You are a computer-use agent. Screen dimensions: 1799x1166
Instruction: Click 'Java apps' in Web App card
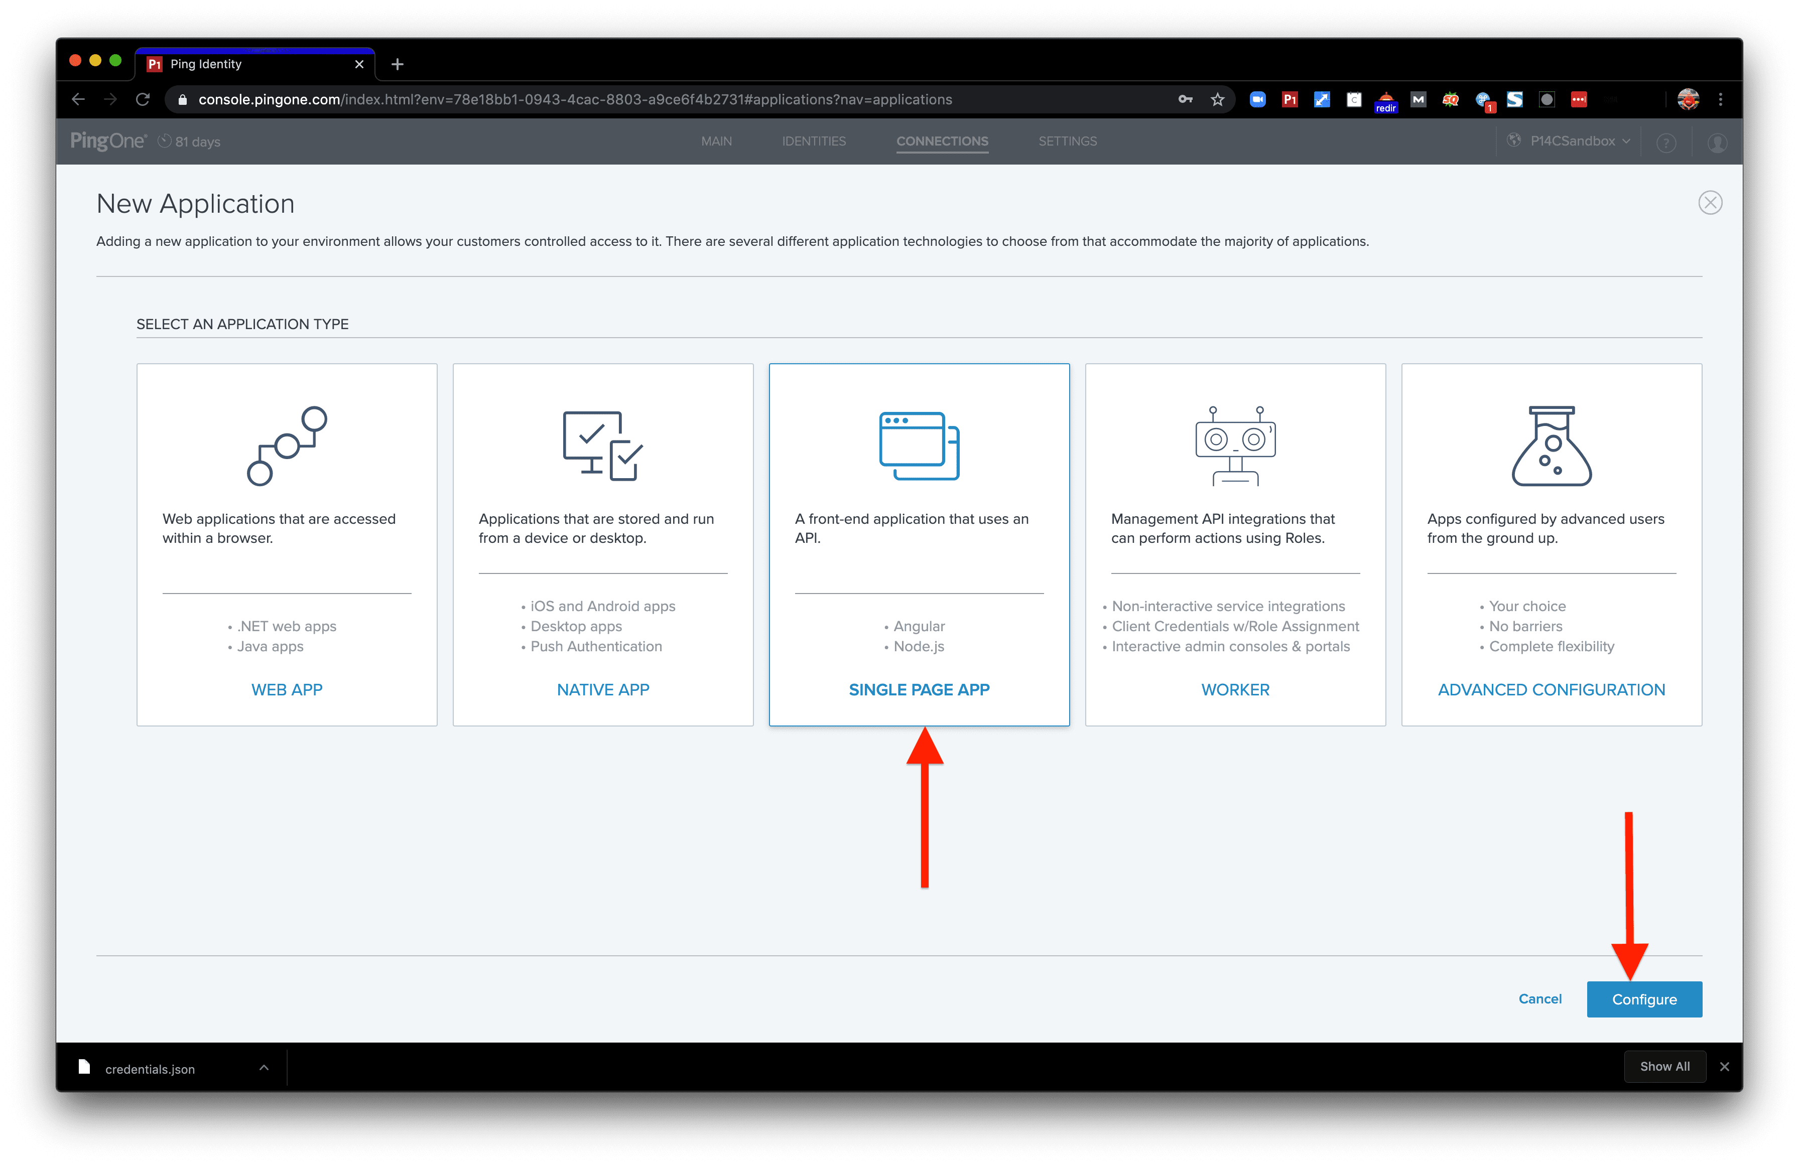click(x=270, y=646)
